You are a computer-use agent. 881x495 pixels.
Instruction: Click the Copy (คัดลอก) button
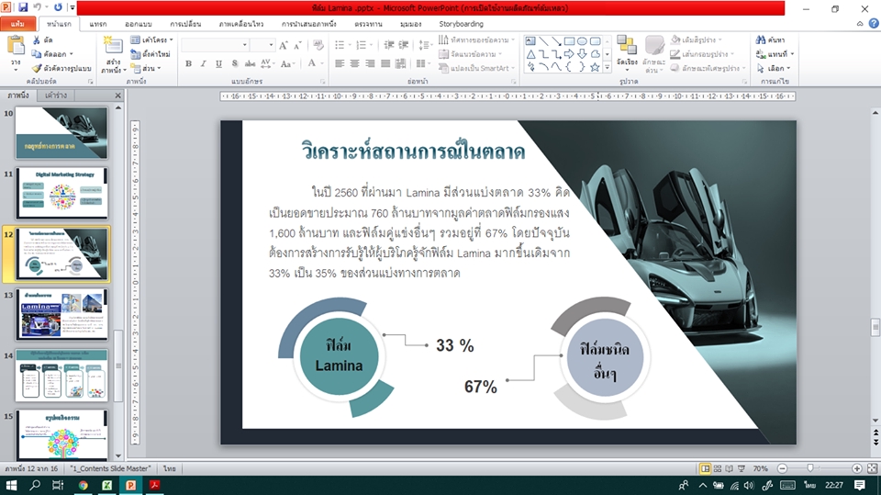52,54
